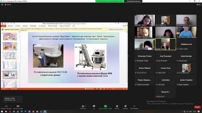Open the Windows notification center icon
Image resolution: width=202 pixels, height=113 pixels.
click(198, 111)
